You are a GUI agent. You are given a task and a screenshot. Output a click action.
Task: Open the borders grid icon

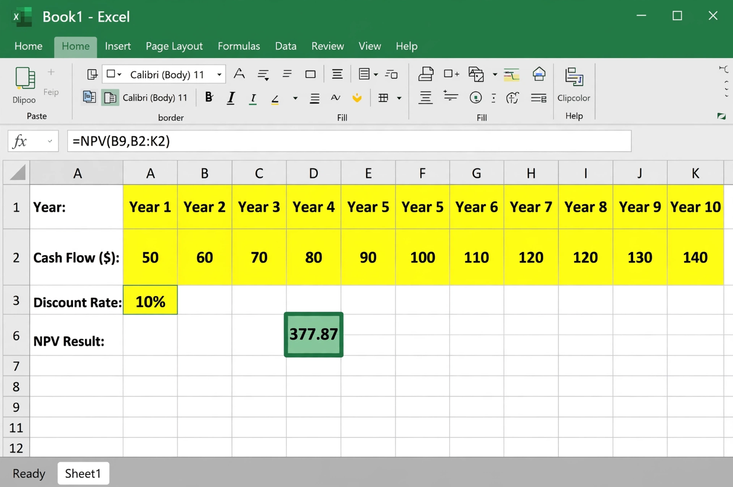[384, 98]
